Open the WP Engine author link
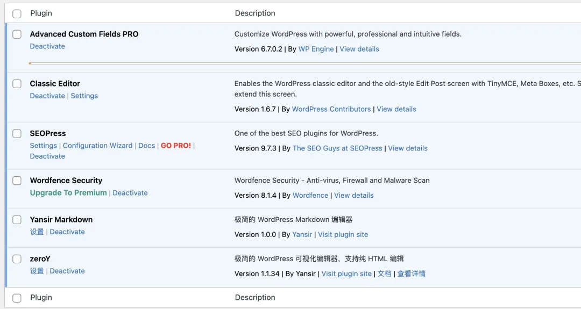 click(316, 49)
